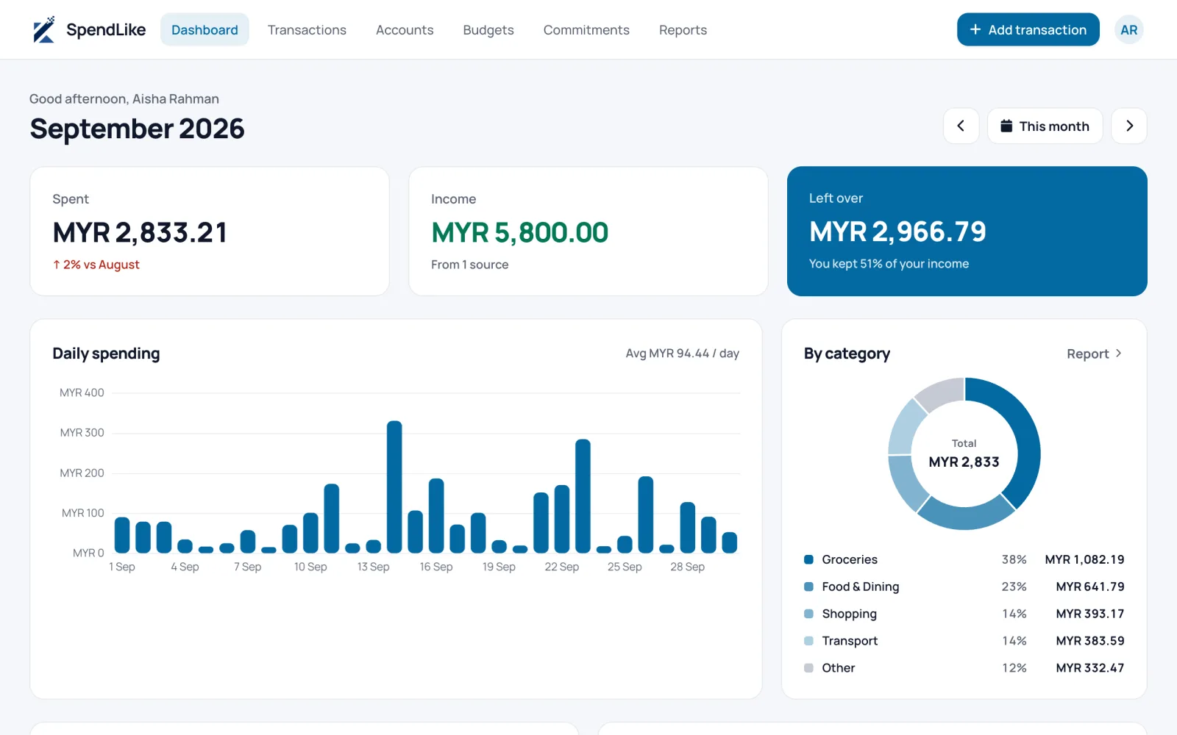This screenshot has width=1177, height=735.
Task: Open the Transactions tab
Action: pyautogui.click(x=307, y=29)
